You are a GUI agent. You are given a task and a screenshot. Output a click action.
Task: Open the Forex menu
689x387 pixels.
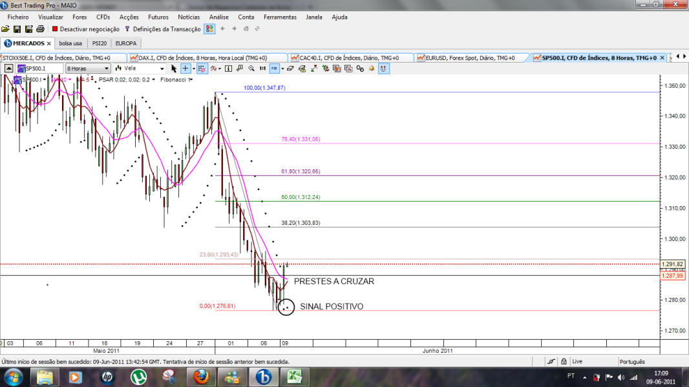pos(79,17)
